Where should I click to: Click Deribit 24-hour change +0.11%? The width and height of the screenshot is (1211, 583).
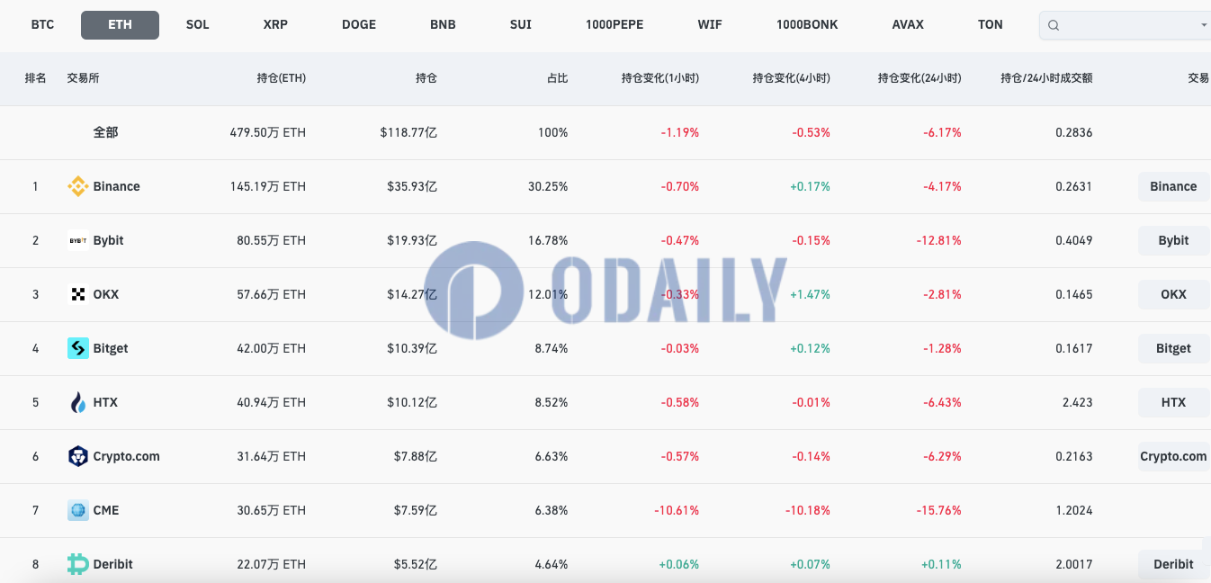(x=941, y=564)
